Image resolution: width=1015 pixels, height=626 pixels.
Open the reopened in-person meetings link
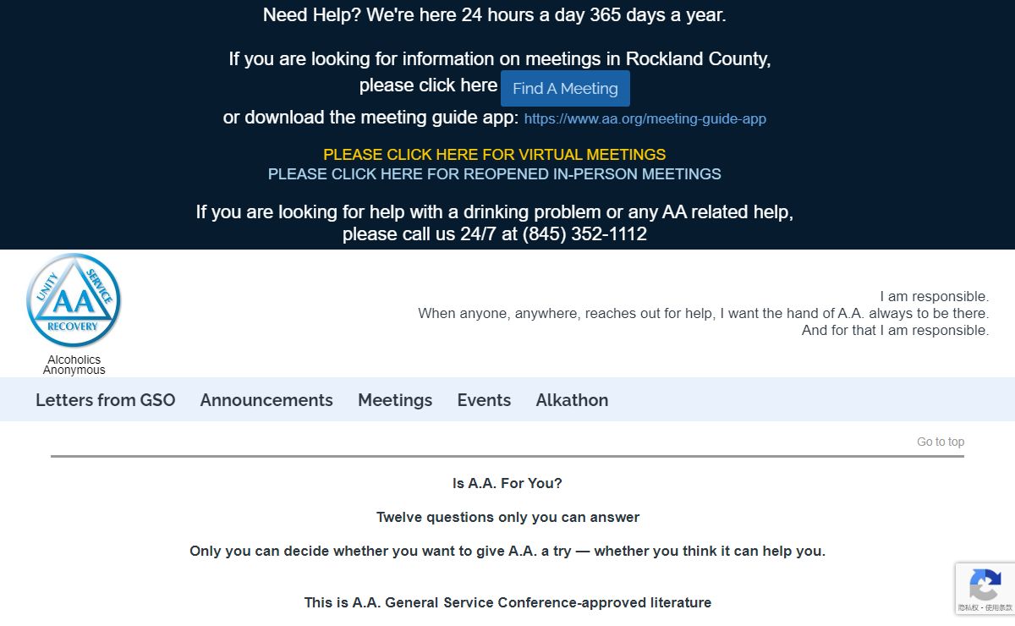(x=495, y=174)
